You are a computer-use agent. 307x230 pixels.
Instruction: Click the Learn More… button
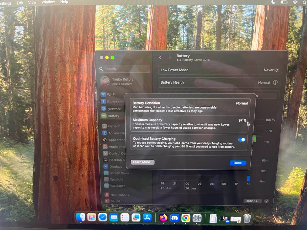(143, 162)
